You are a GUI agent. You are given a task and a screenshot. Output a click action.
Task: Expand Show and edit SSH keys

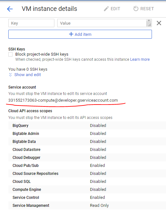[x=28, y=75]
